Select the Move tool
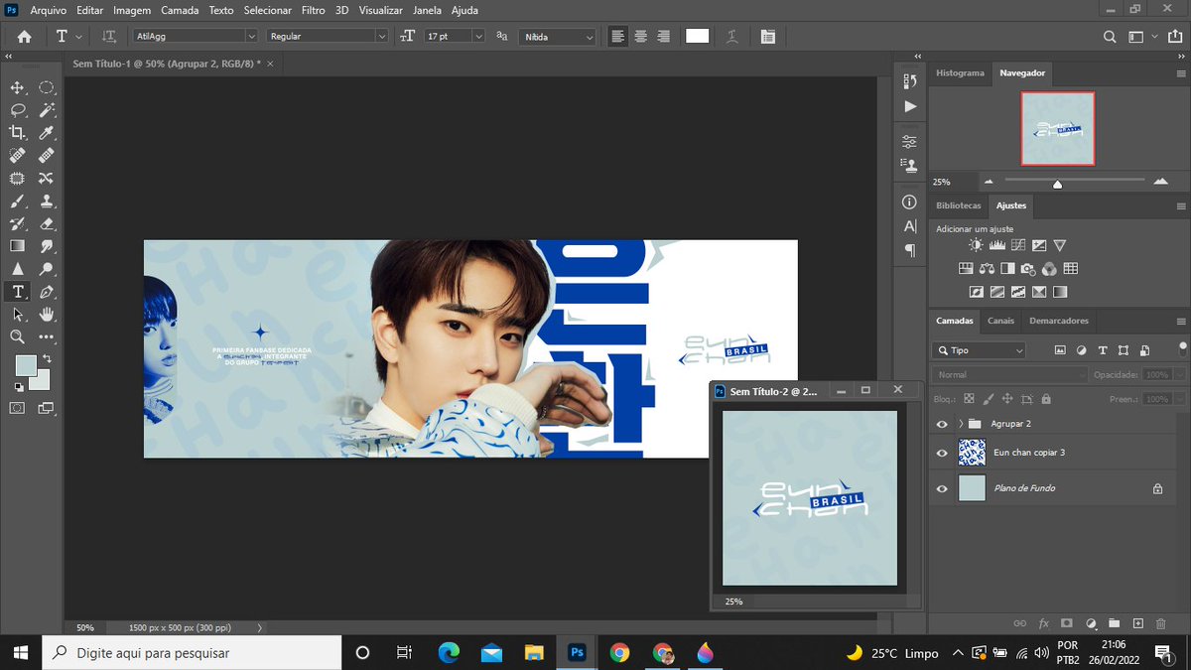Image resolution: width=1191 pixels, height=670 pixels. (17, 88)
